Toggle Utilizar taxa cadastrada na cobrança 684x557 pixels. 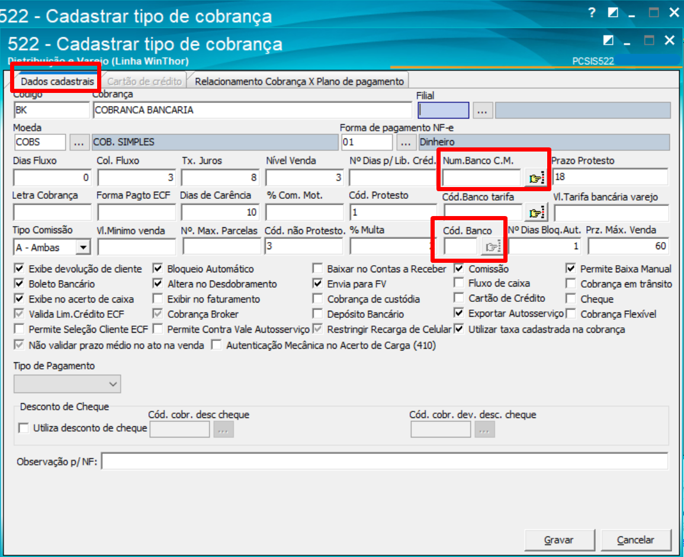pos(459,329)
